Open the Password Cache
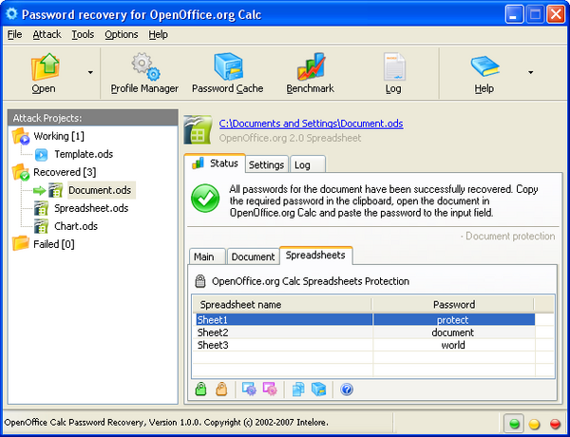Screen dimensions: 570x437 click(228, 73)
